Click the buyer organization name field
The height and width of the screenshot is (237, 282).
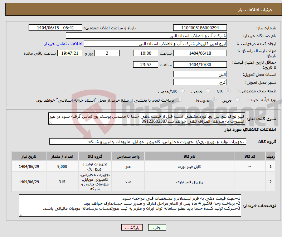pyautogui.click(x=146, y=36)
